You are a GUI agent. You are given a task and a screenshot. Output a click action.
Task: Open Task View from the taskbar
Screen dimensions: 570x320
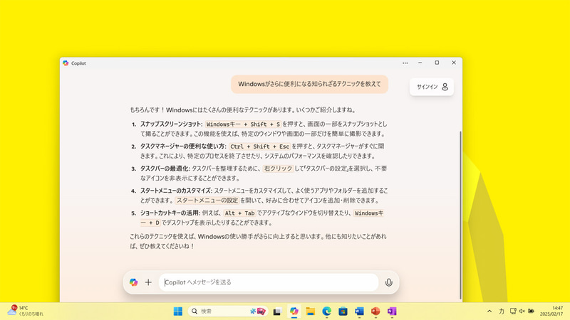click(277, 311)
